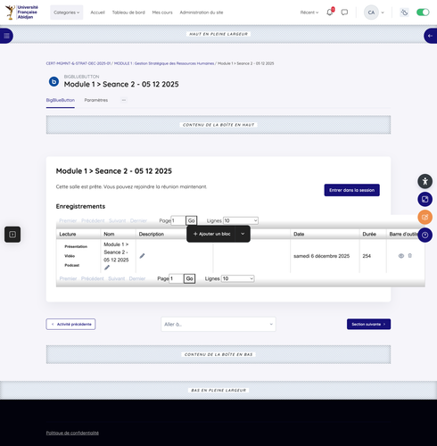
Task: Click the top Page number field
Action: 178,220
